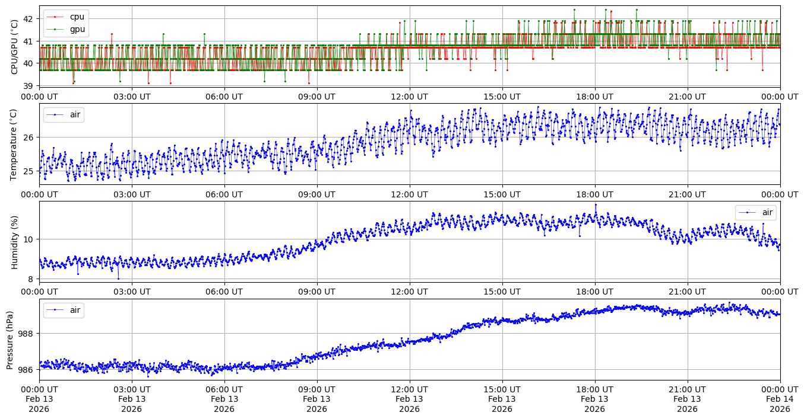The height and width of the screenshot is (419, 804).
Task: Click 18:00 UT tick under the Humidity plot
Action: pyautogui.click(x=594, y=292)
